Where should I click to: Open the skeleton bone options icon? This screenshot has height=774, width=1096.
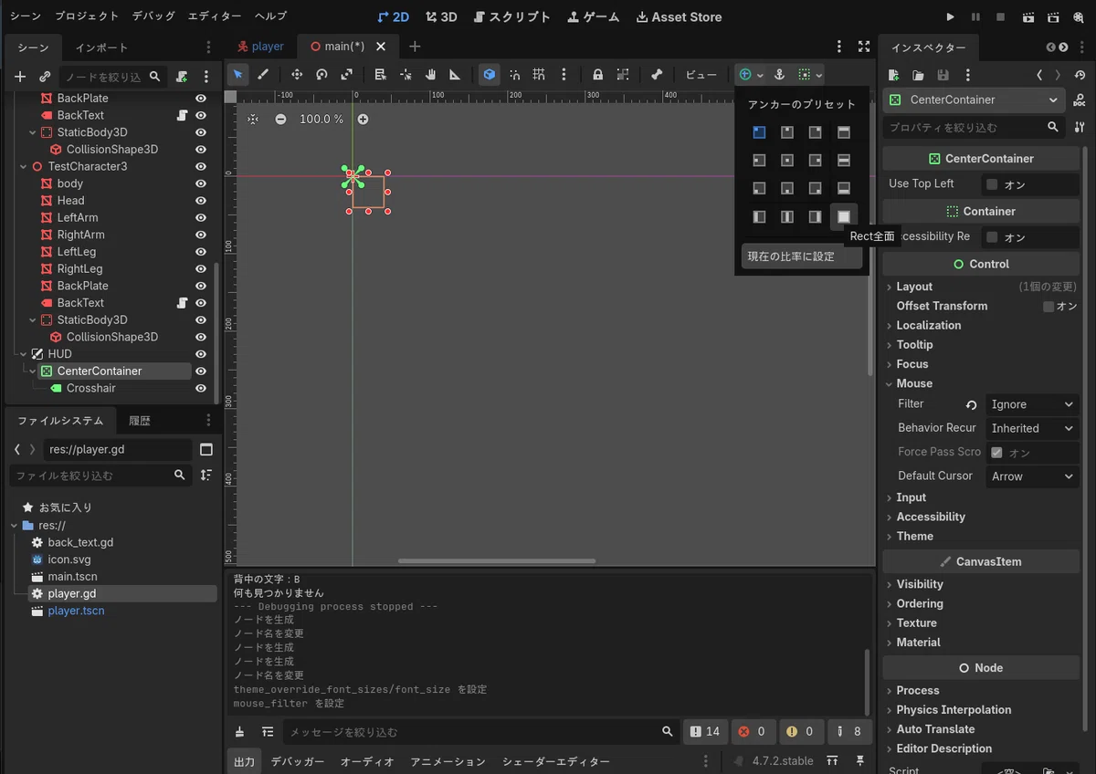657,75
